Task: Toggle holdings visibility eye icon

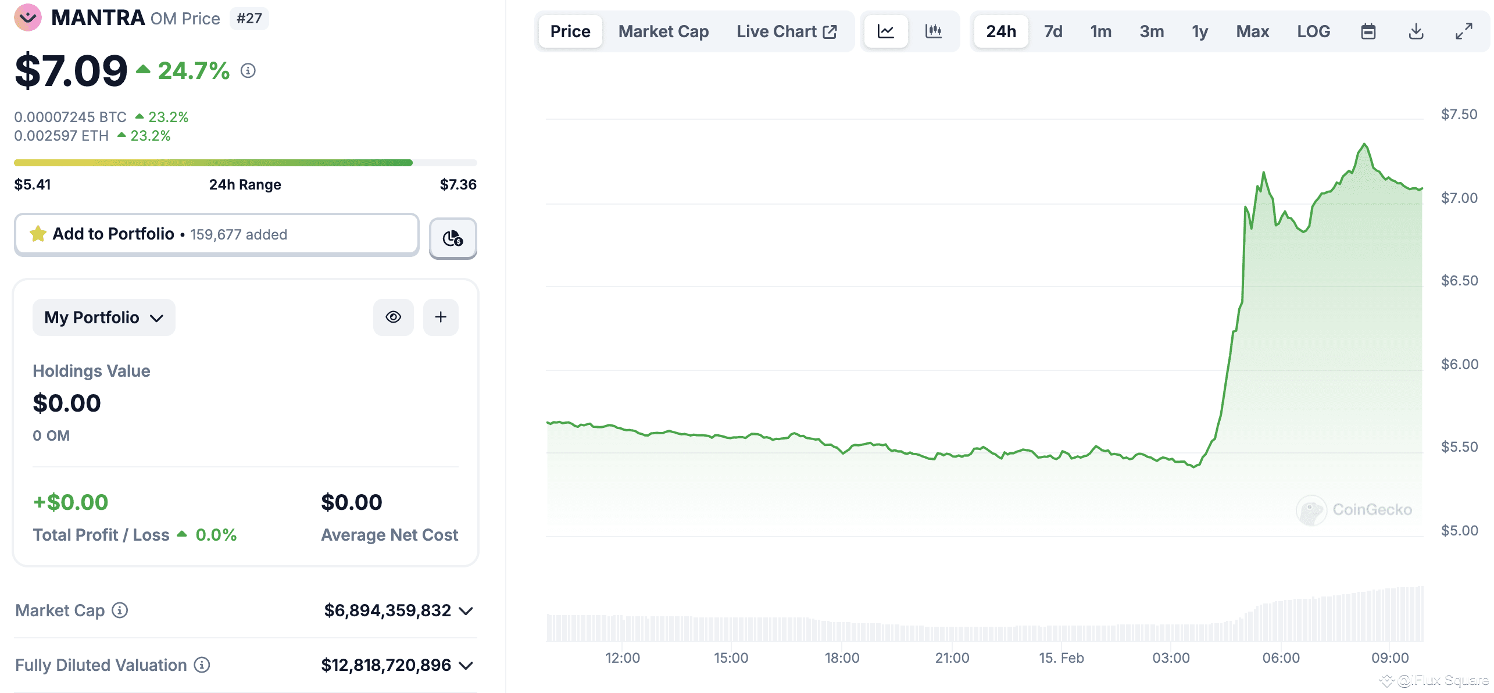Action: [394, 317]
